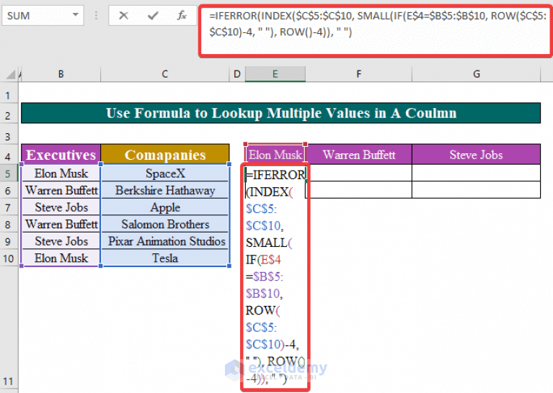
Task: Select cell B10 'Elon Musk'
Action: pyautogui.click(x=61, y=258)
